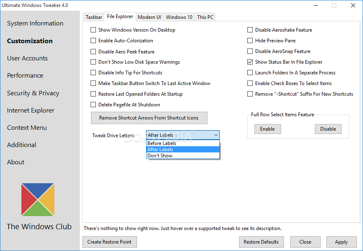Click the Close button at bottom
The width and height of the screenshot is (363, 251).
[305, 242]
